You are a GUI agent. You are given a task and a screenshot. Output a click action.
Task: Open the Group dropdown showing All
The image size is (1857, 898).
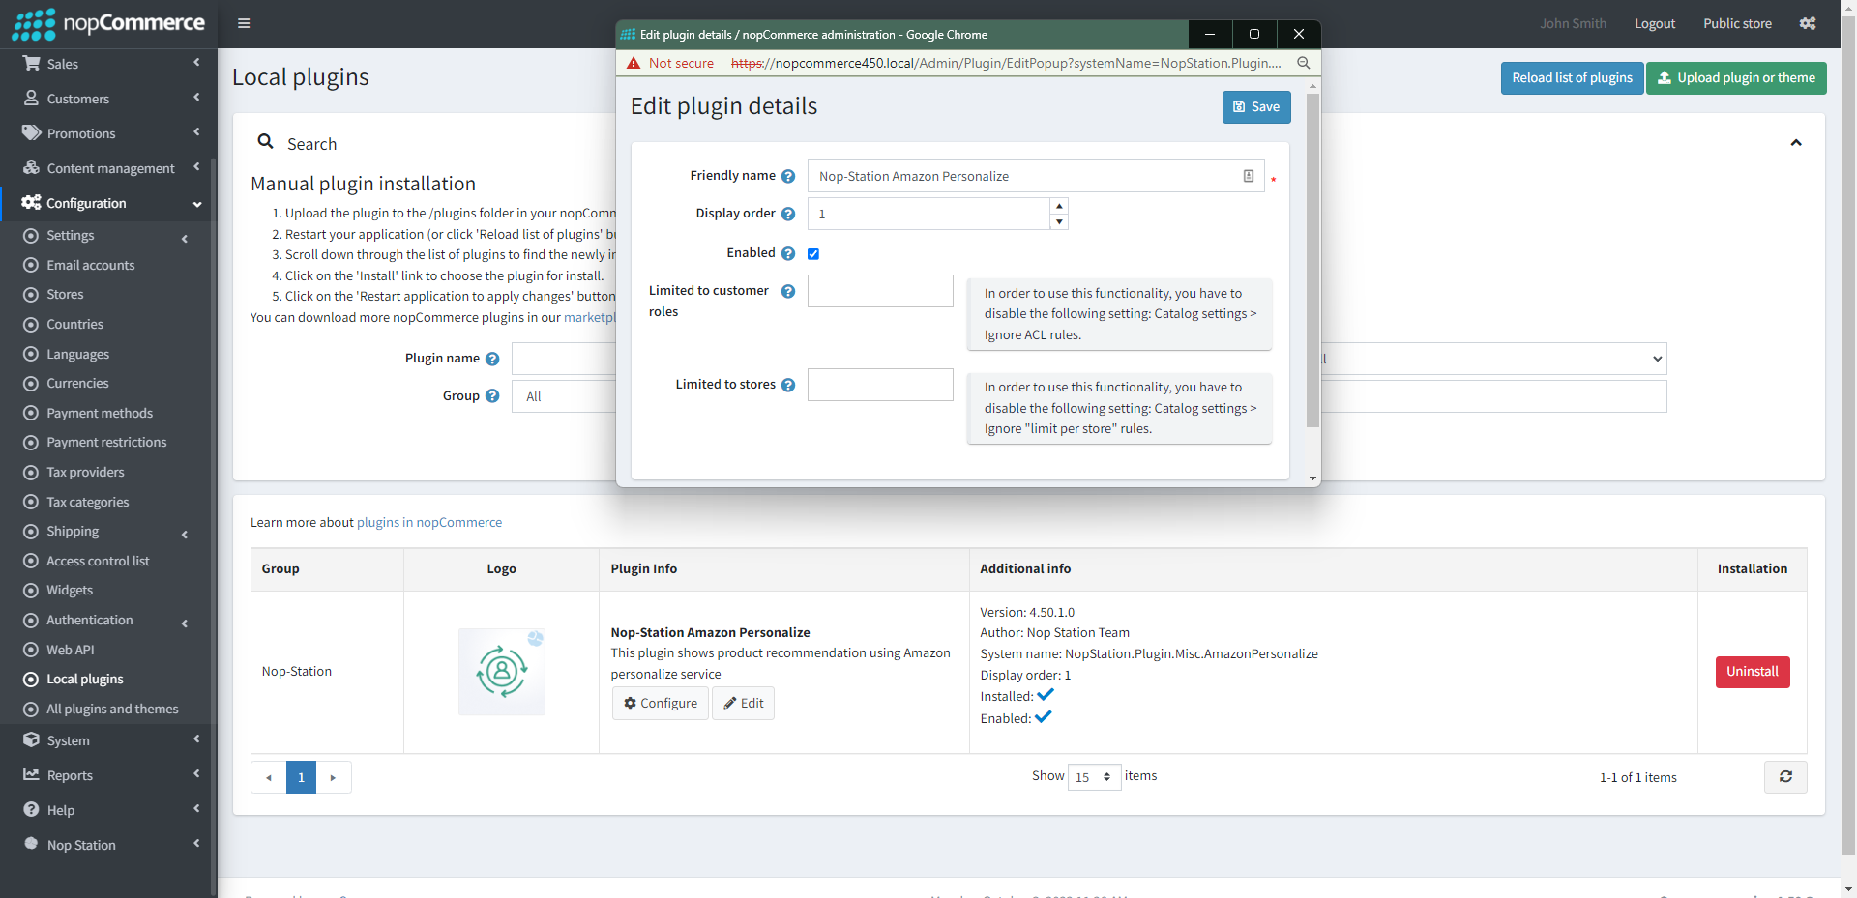pos(564,396)
